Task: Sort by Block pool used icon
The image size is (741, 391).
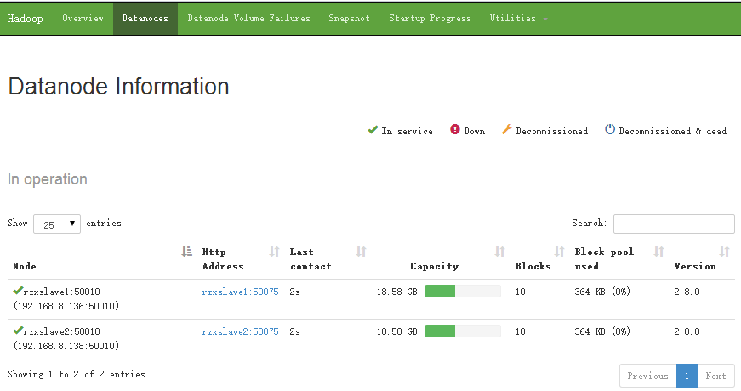Action: [658, 252]
